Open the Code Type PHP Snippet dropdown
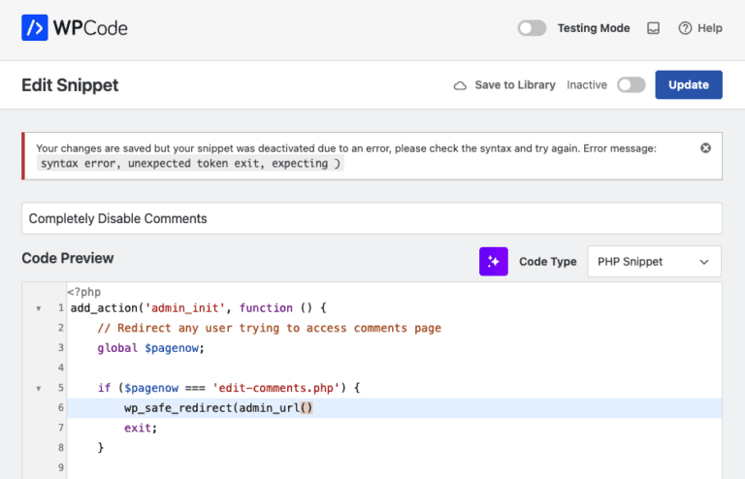Image resolution: width=745 pixels, height=479 pixels. [x=654, y=261]
